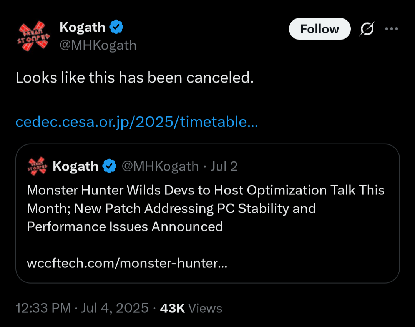This screenshot has width=415, height=327.
Task: Click "Looks like this has been canceled" text
Action: point(134,78)
